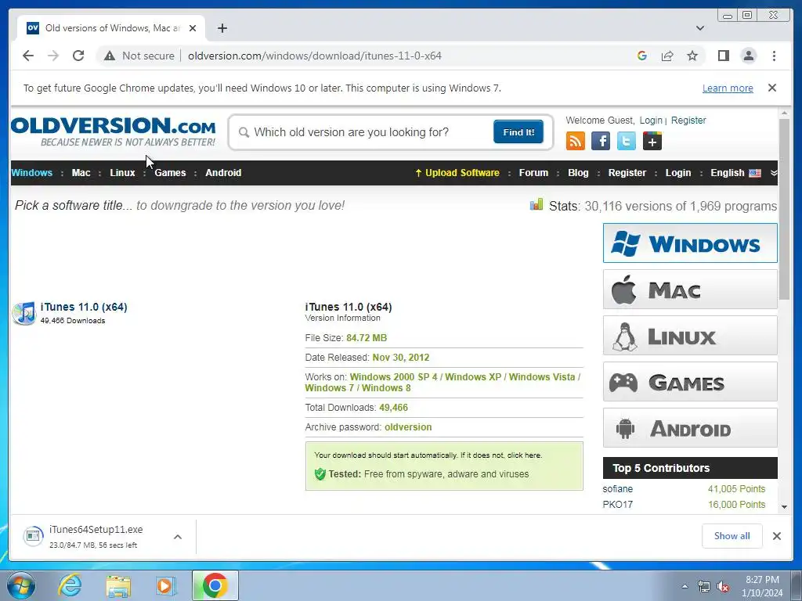The height and width of the screenshot is (601, 802).
Task: Close the downloads bar
Action: [776, 536]
